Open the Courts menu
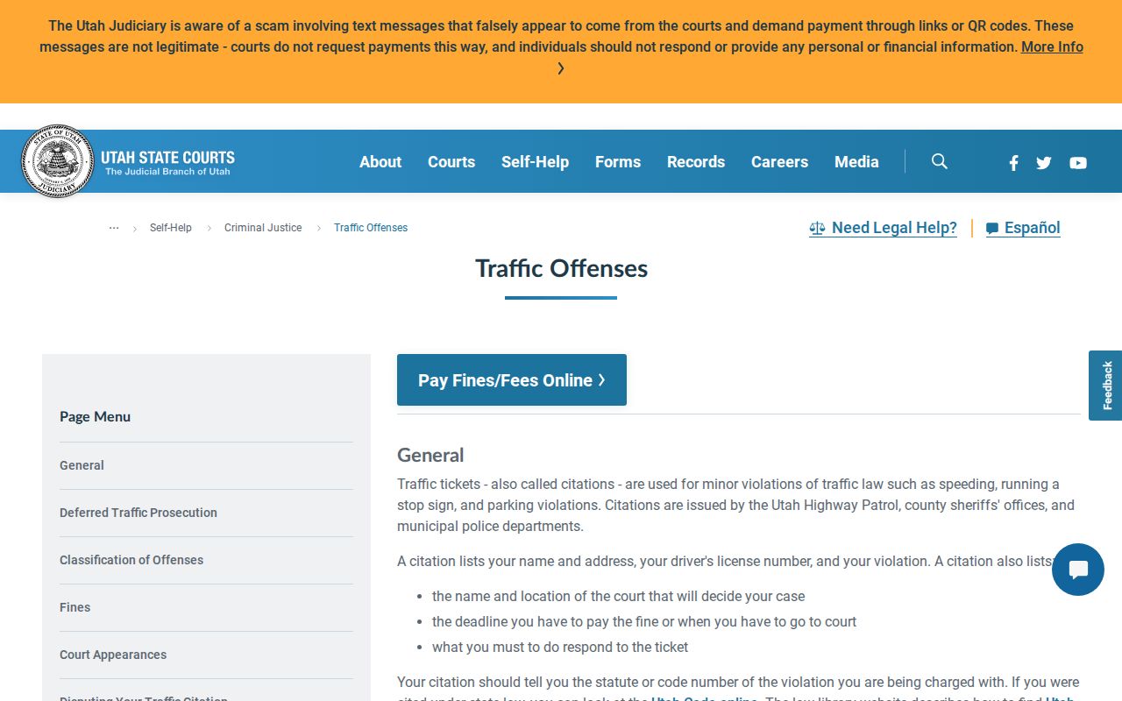Image resolution: width=1122 pixels, height=701 pixels. [x=451, y=161]
